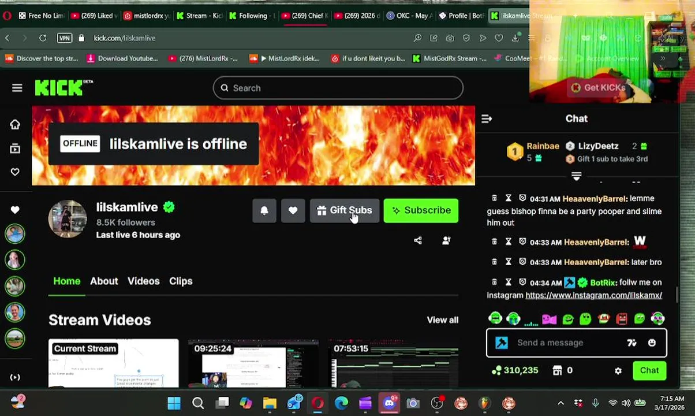
Task: Open 'View all' stream videos
Action: pyautogui.click(x=442, y=320)
